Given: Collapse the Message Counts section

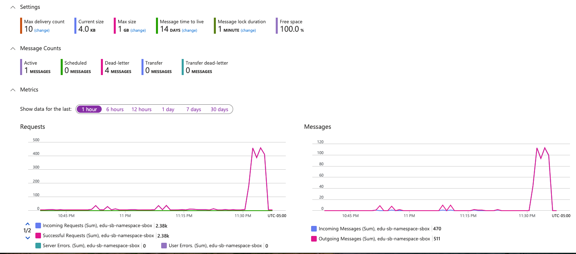Looking at the screenshot, I should pos(13,49).
